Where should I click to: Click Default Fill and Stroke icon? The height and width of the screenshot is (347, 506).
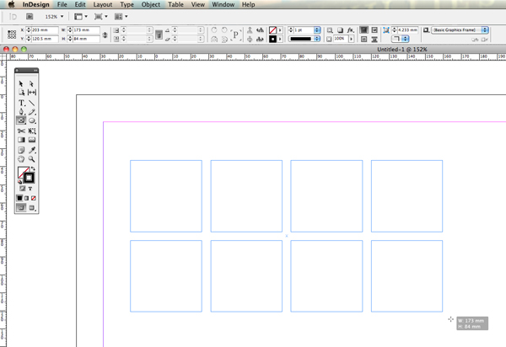pos(19,182)
